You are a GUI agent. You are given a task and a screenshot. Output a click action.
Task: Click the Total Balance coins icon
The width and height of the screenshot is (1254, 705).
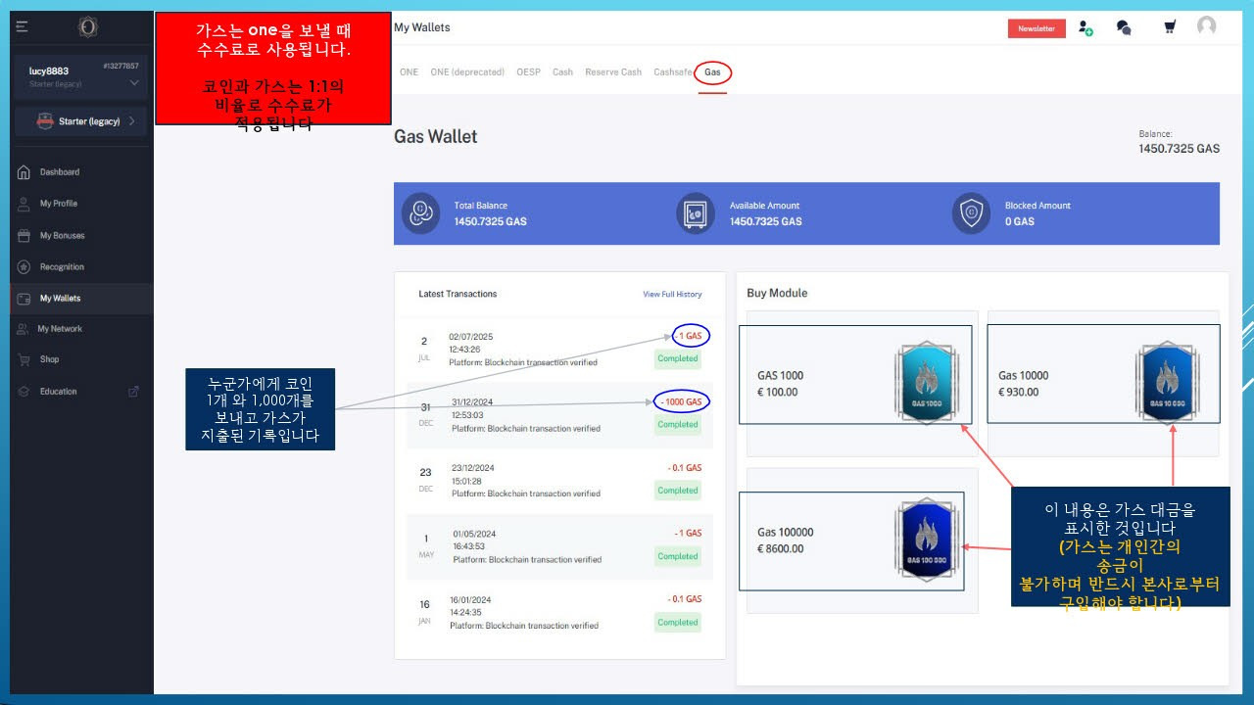(421, 213)
